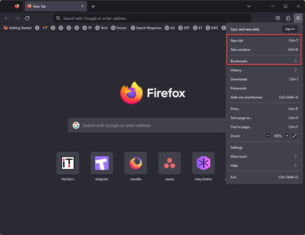Click Sign In button in menu

tap(290, 29)
